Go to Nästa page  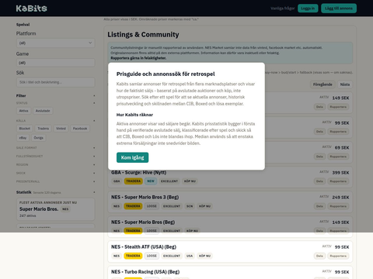pyautogui.click(x=345, y=84)
